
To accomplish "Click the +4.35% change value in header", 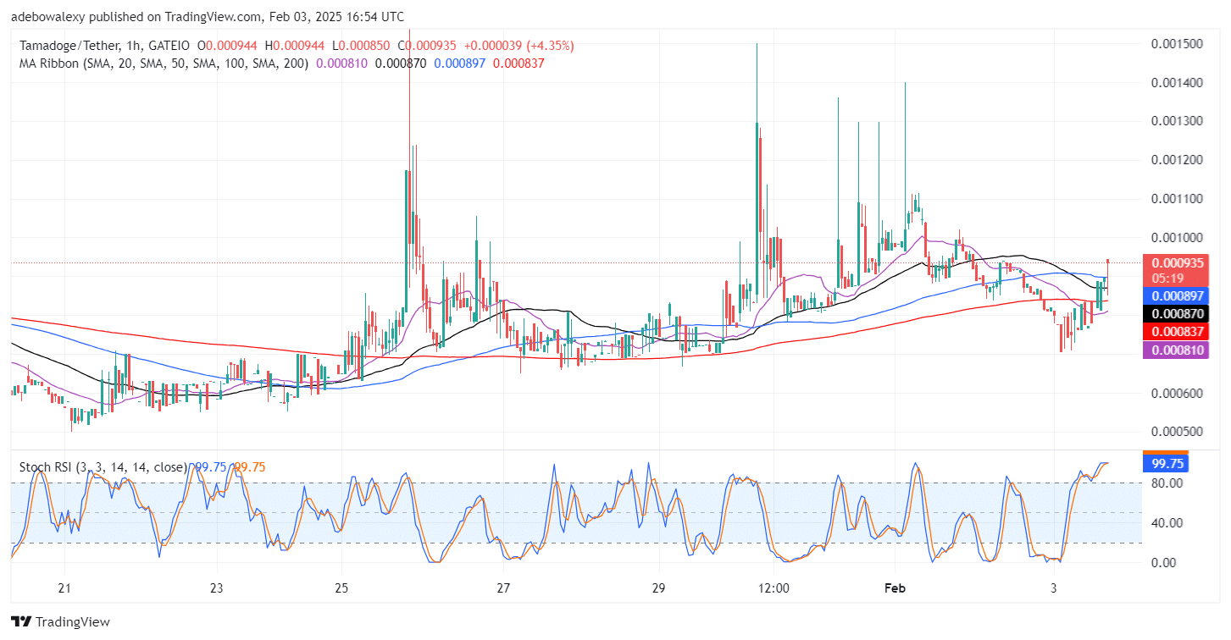I will (x=549, y=46).
